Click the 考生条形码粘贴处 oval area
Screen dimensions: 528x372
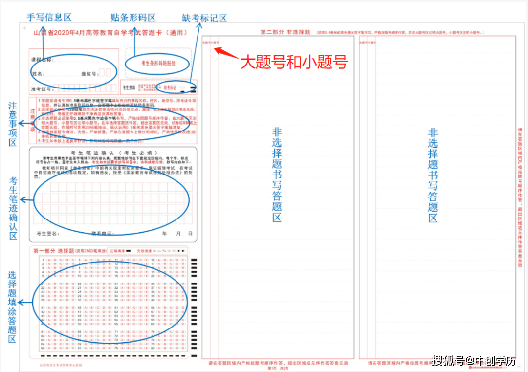coord(157,63)
